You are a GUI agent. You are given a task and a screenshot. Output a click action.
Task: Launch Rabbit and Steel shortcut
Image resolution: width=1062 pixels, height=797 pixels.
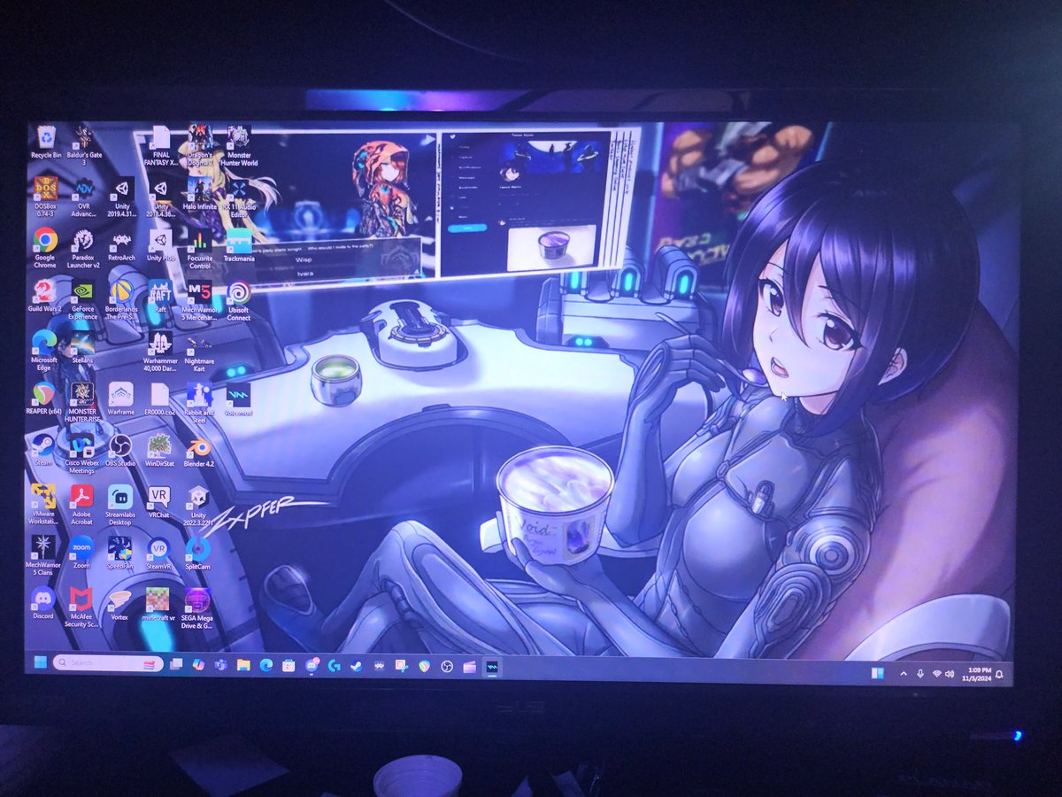click(200, 401)
